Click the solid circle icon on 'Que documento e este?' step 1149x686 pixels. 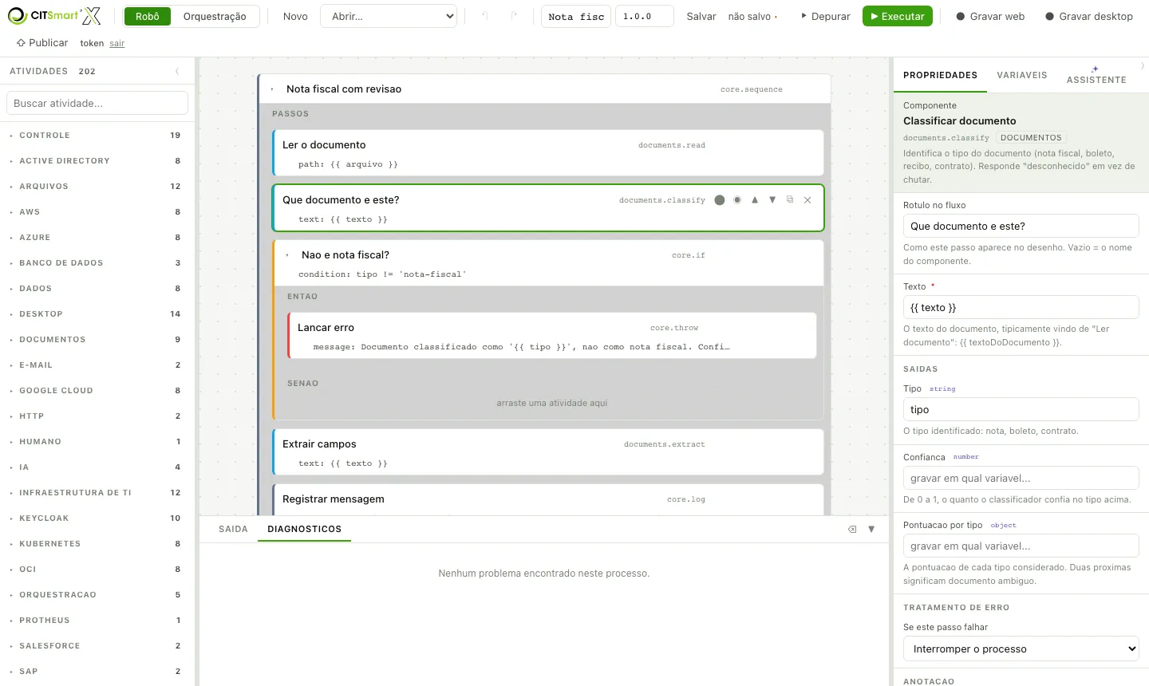720,200
